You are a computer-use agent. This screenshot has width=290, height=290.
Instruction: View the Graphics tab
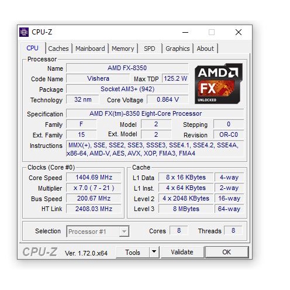(x=177, y=49)
